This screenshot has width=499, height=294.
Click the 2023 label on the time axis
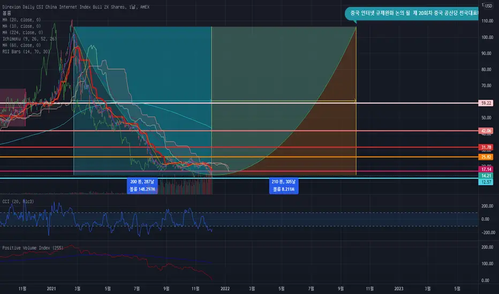399,289
